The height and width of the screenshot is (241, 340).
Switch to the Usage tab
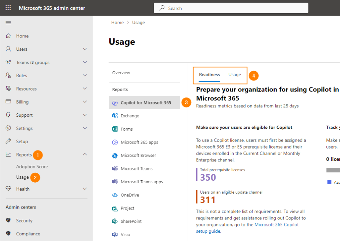click(234, 75)
